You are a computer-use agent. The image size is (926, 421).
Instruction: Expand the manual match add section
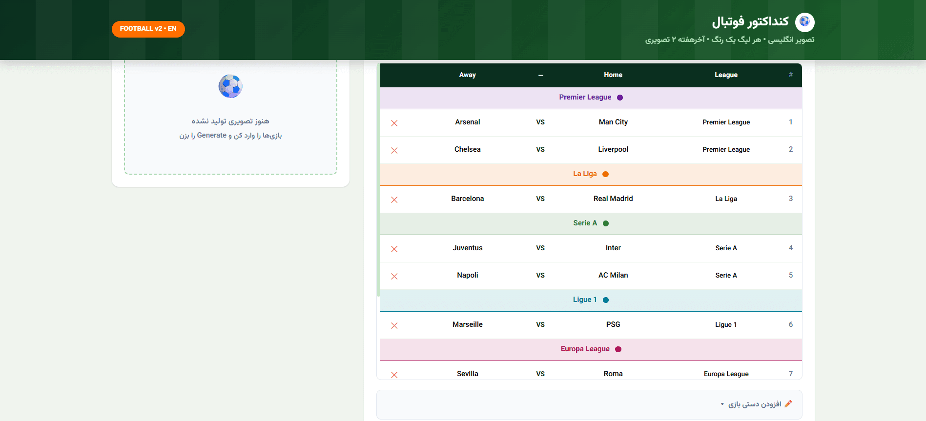coord(589,404)
